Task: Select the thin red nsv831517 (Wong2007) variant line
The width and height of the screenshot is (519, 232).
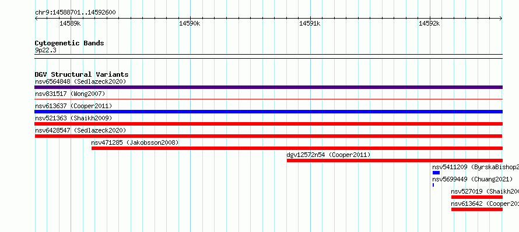Action: pos(268,99)
